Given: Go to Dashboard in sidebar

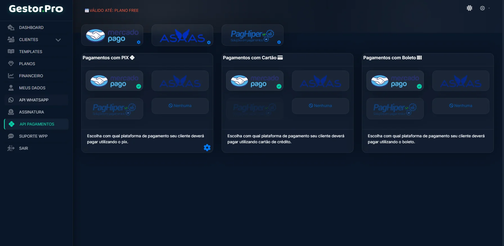Looking at the screenshot, I should 31,28.
